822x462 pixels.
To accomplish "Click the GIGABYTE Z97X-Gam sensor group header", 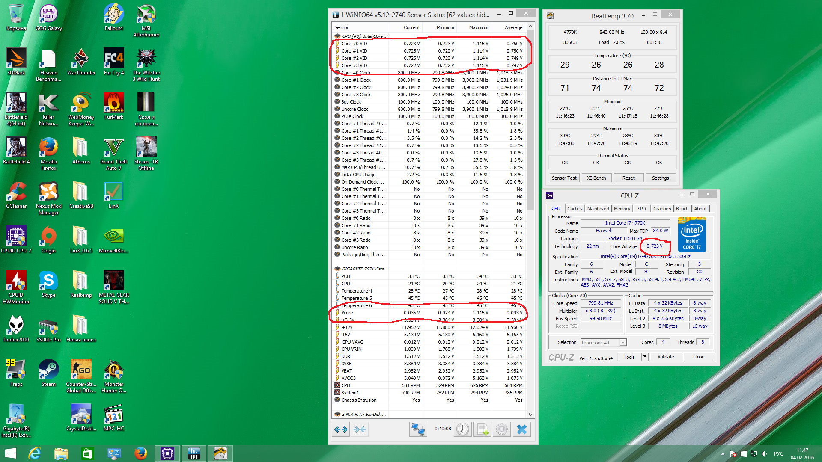I will pos(364,269).
